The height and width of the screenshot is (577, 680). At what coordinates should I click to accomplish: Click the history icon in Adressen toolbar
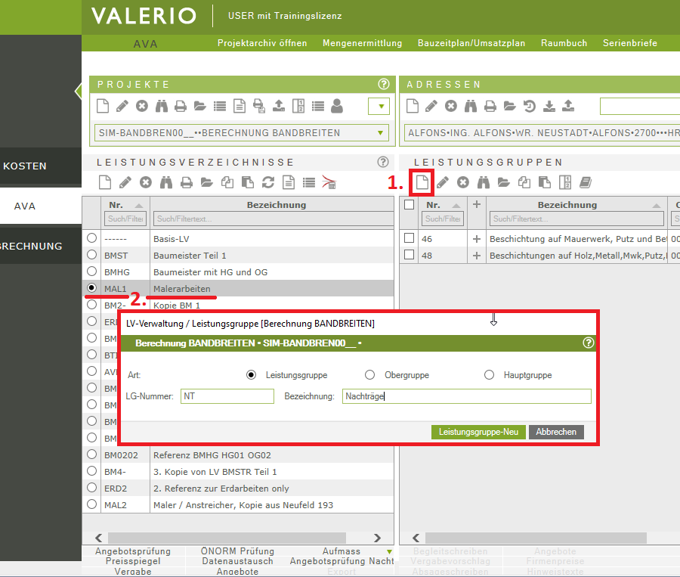point(530,106)
